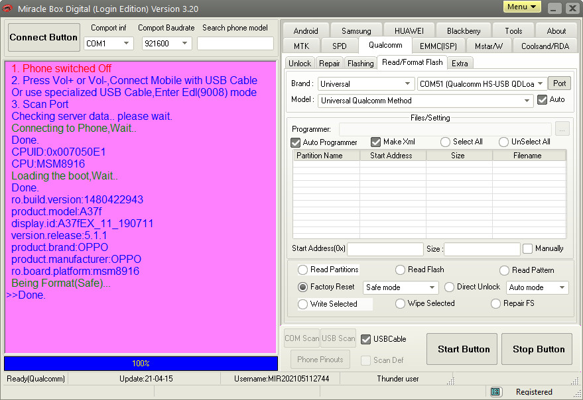Select the Qualcomm tab
Image resolution: width=583 pixels, height=400 pixels.
pyautogui.click(x=385, y=45)
